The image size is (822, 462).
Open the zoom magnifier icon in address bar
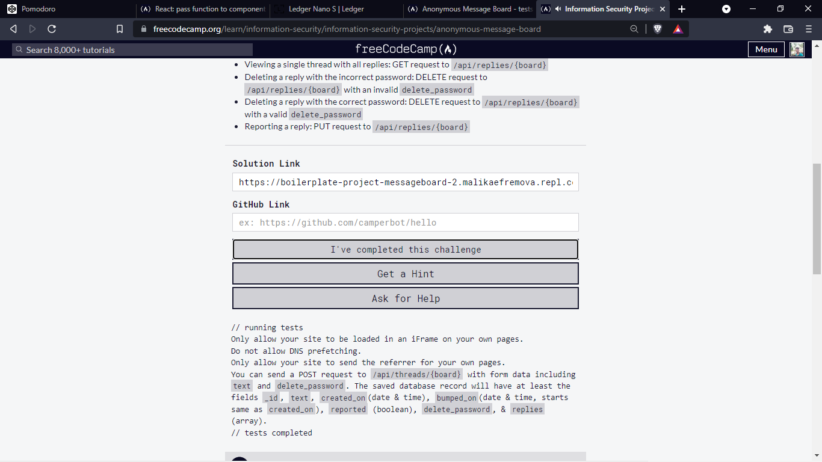(x=634, y=29)
